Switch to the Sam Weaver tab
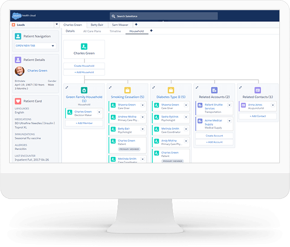Screen dimensions: 290x247 click(120, 25)
